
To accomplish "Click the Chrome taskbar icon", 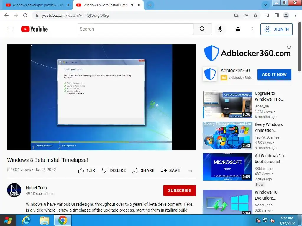I will 63,220.
